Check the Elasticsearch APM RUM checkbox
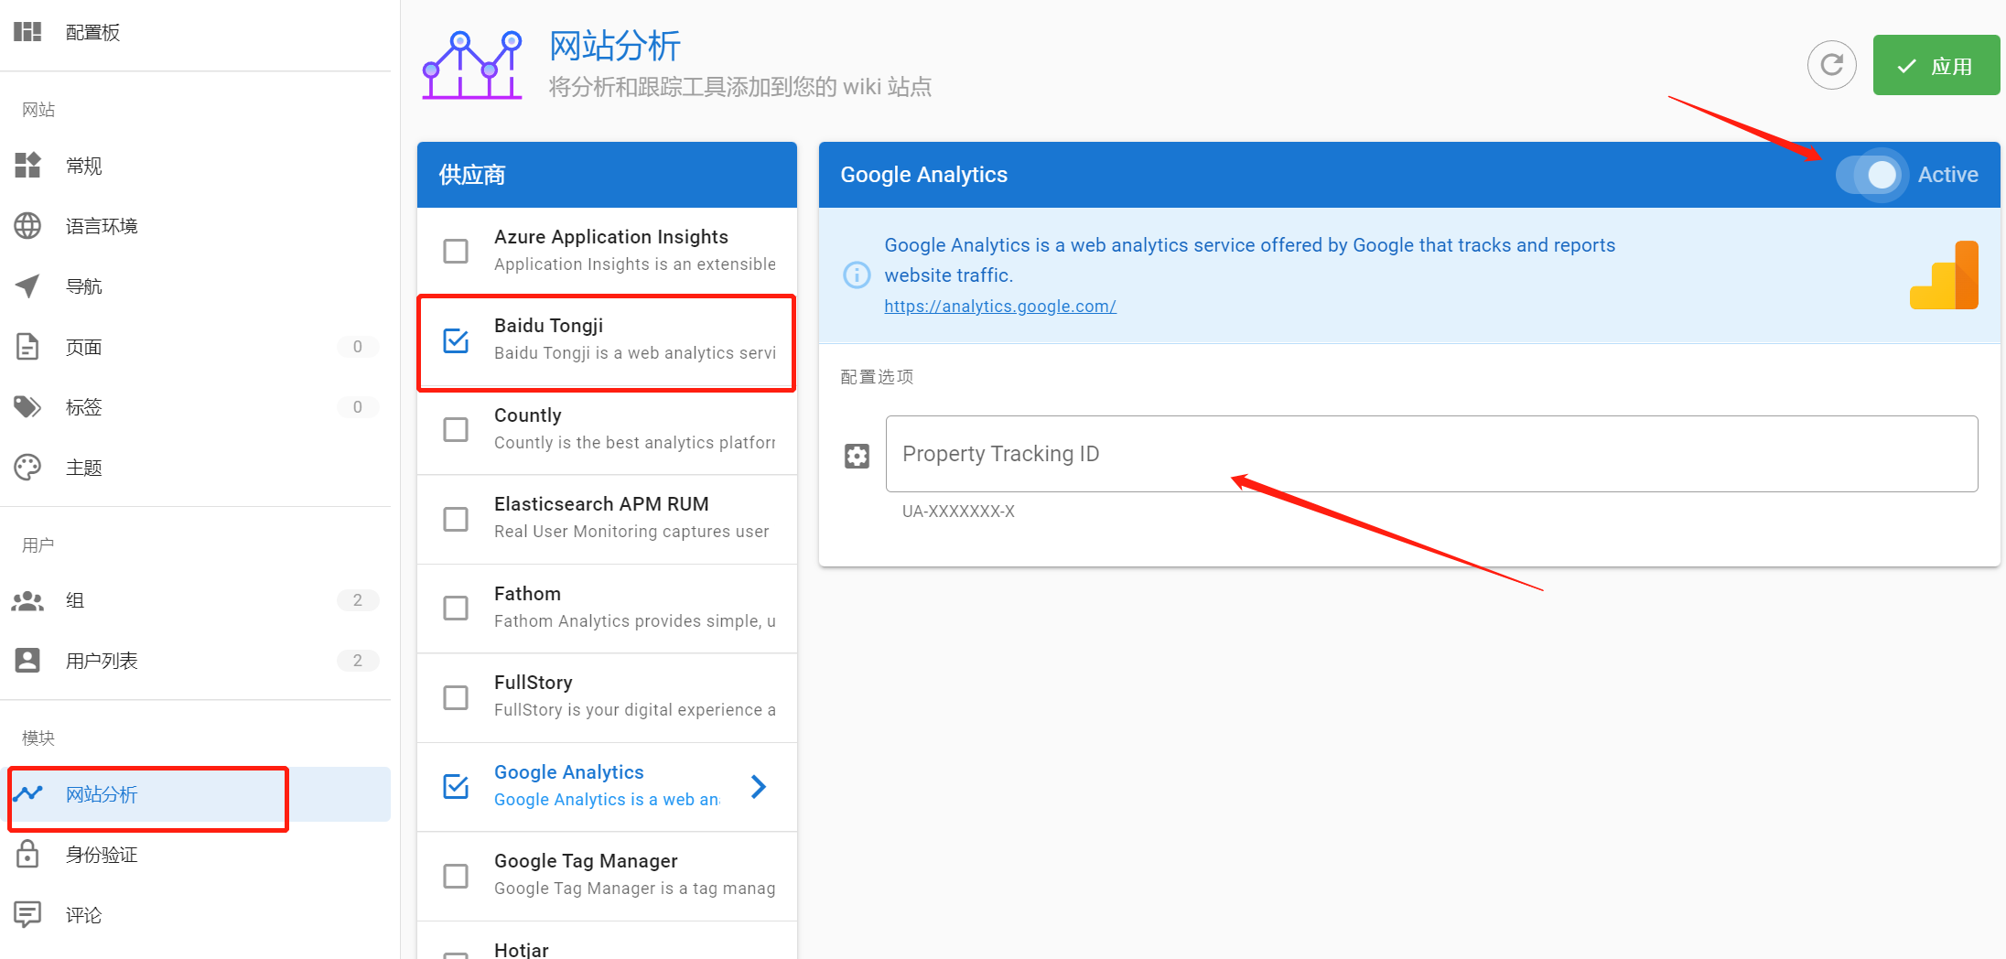Viewport: 2006px width, 959px height. pos(456,519)
